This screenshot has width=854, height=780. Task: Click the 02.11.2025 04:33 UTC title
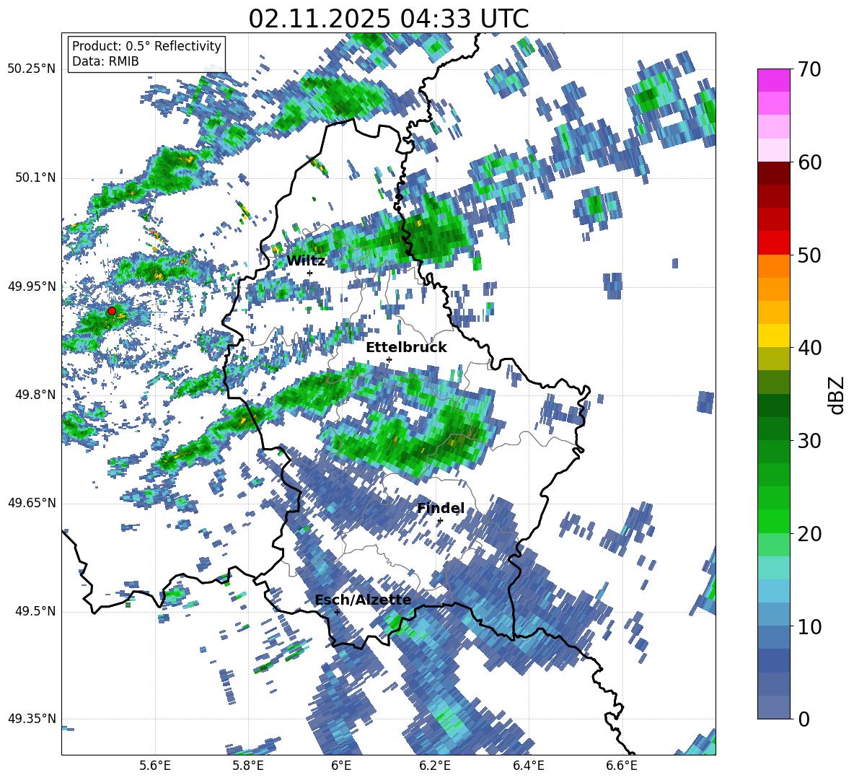[x=388, y=19]
